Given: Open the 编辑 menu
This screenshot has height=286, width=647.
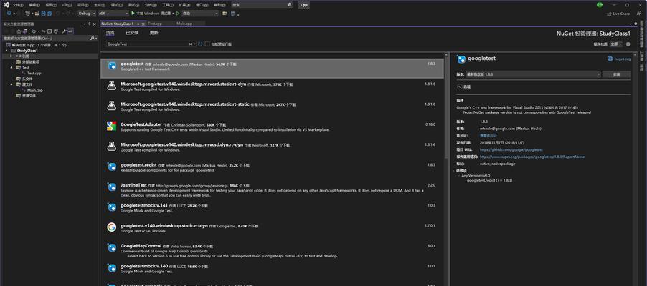Looking at the screenshot, I should click(x=34, y=5).
